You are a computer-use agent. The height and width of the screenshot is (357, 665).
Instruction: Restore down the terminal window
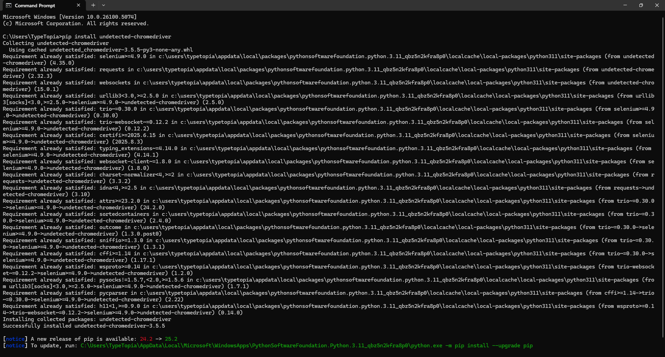click(641, 6)
